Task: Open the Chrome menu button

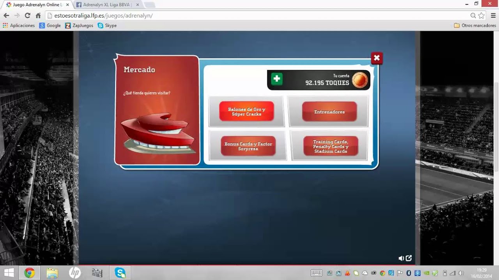Action: pyautogui.click(x=493, y=16)
